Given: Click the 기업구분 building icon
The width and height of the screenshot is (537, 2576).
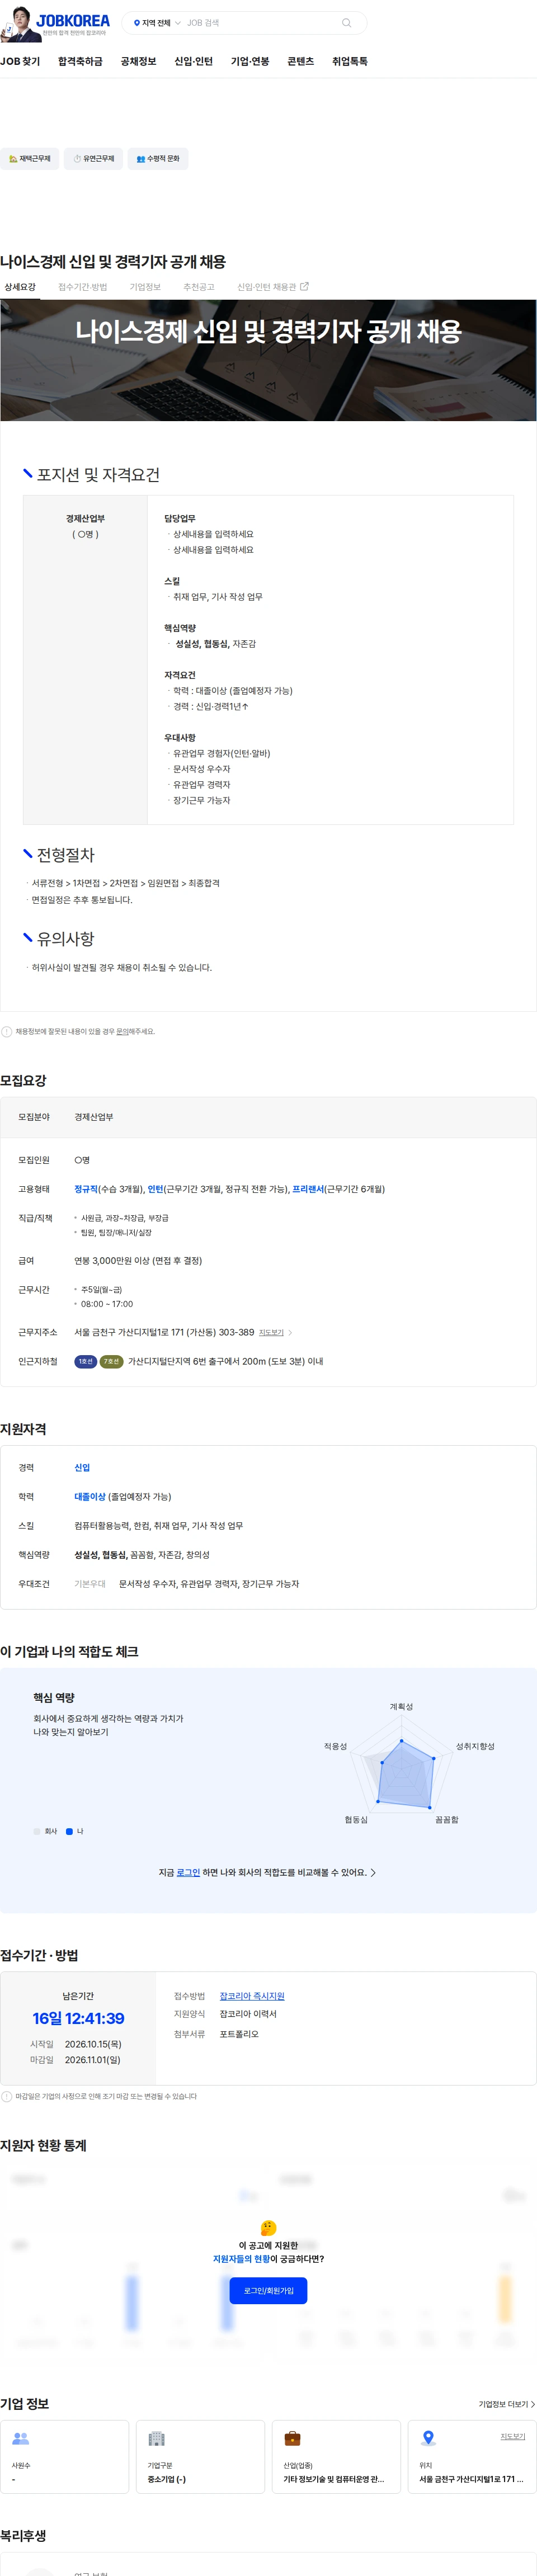Looking at the screenshot, I should tap(156, 2438).
